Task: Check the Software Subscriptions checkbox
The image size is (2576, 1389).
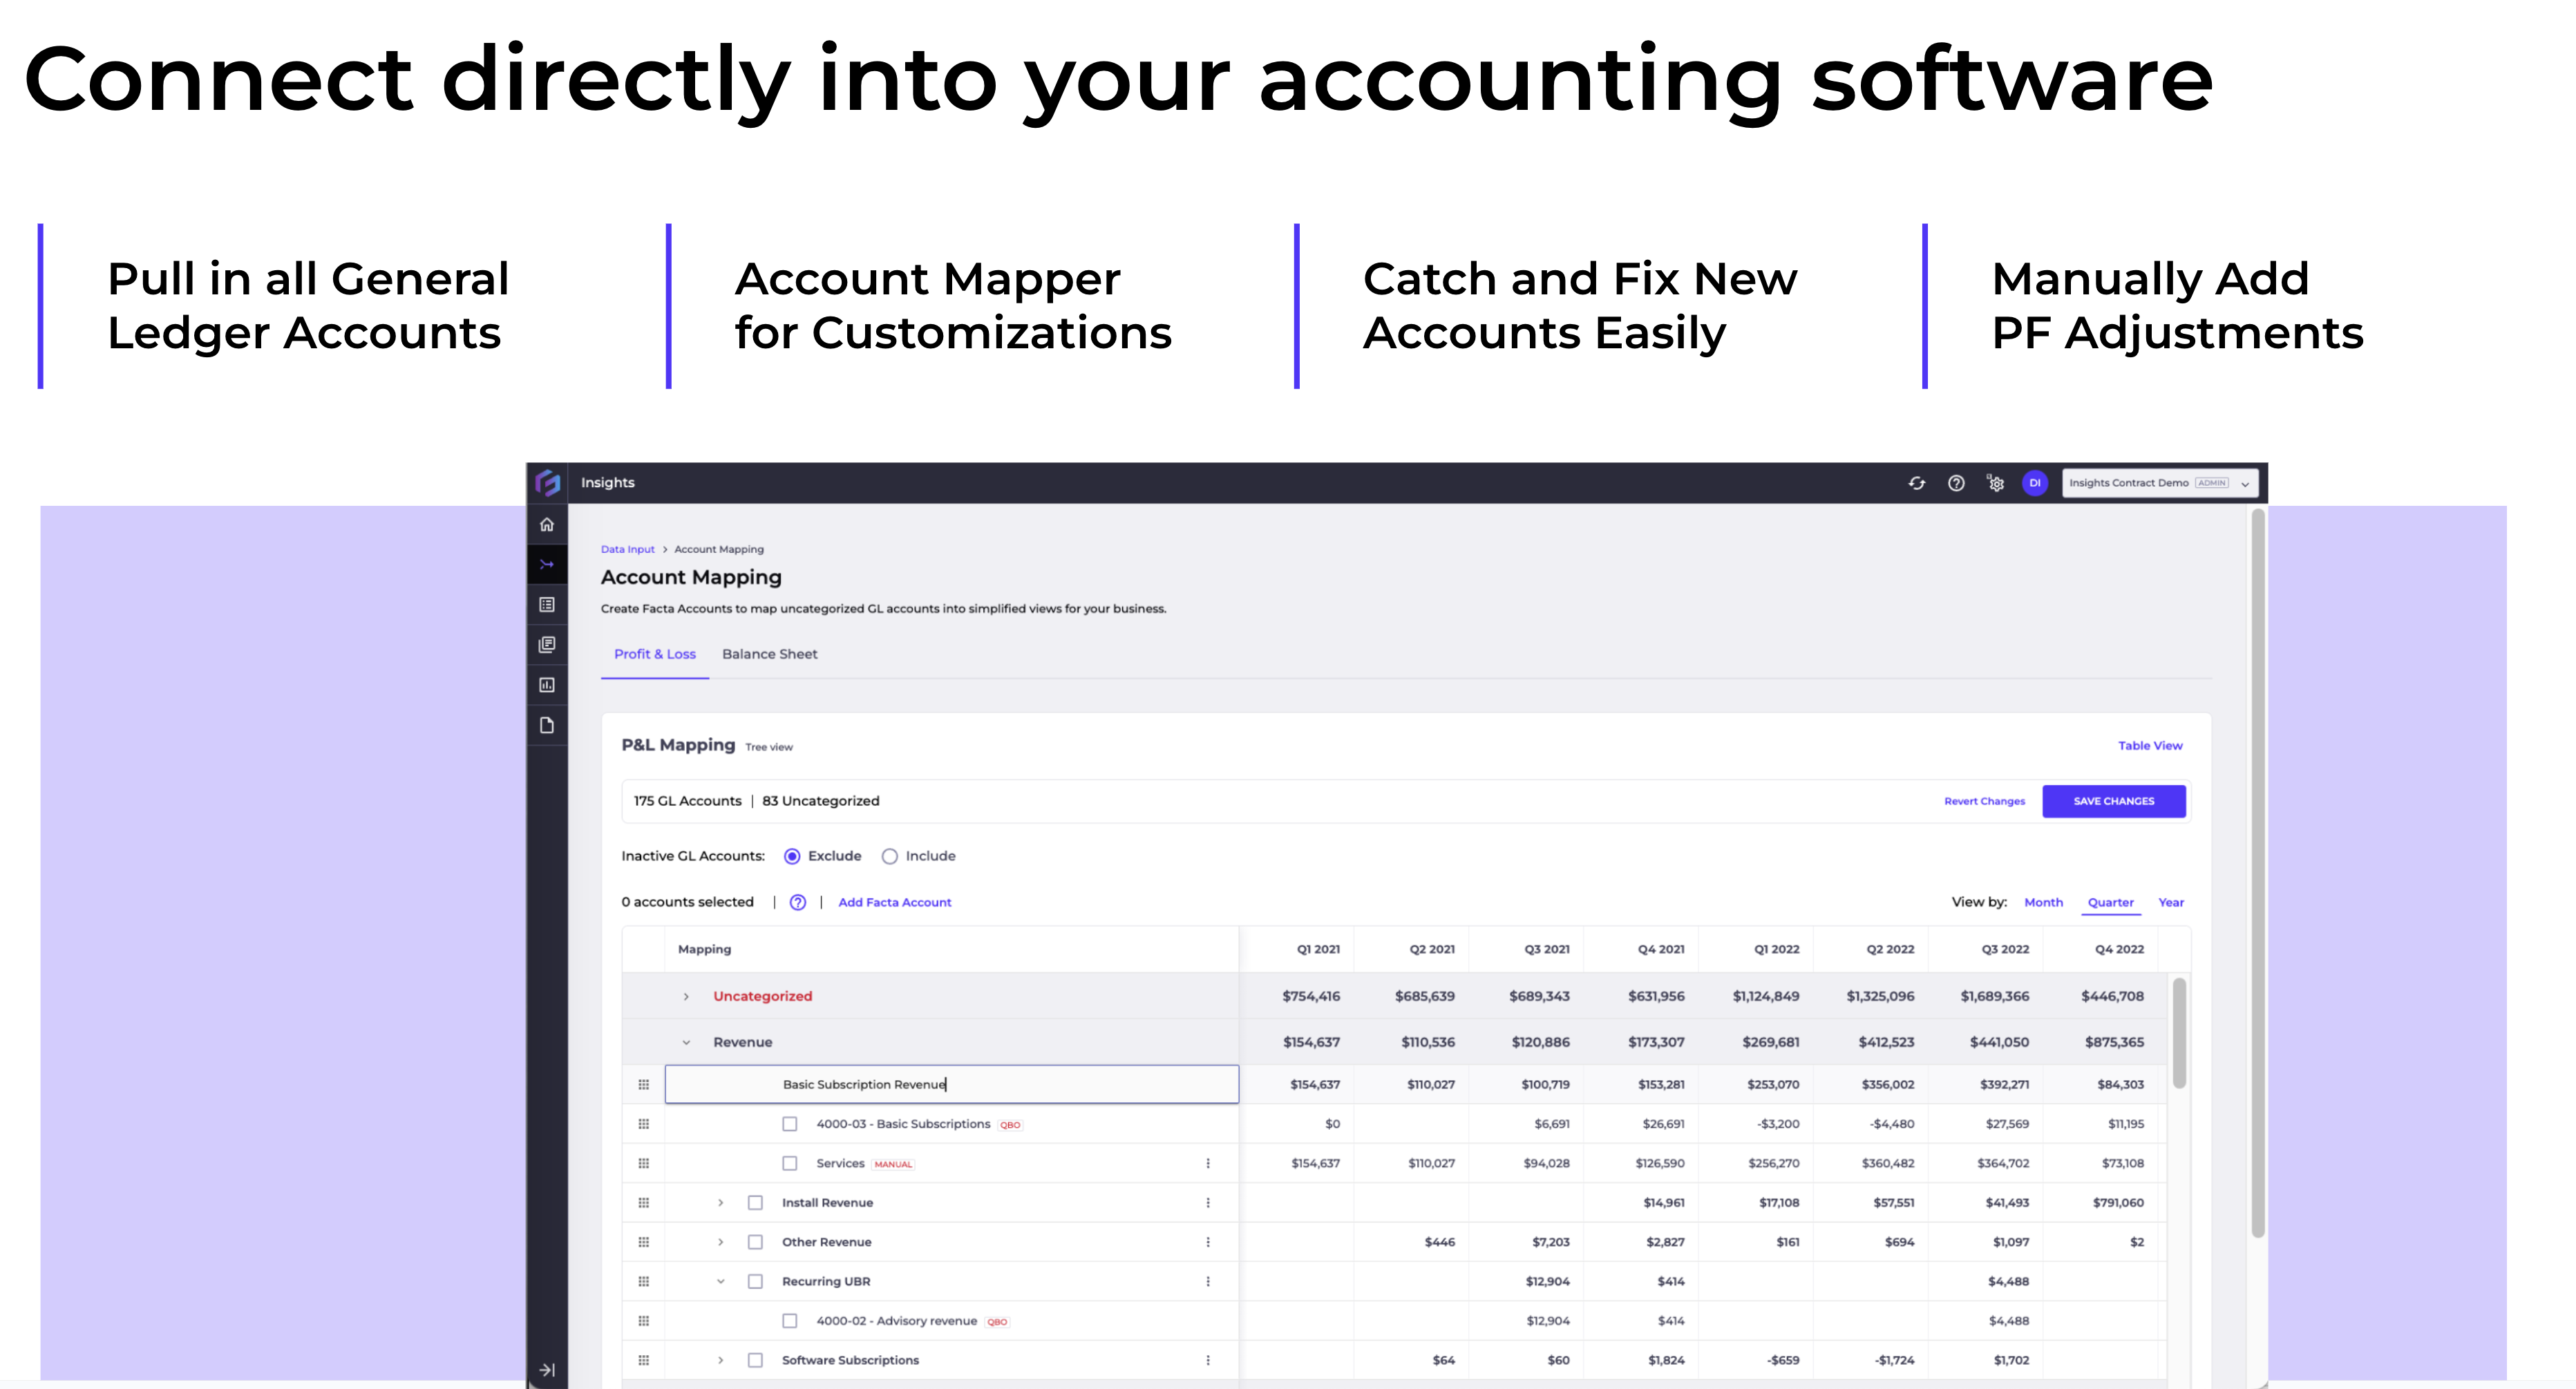Action: click(x=756, y=1360)
